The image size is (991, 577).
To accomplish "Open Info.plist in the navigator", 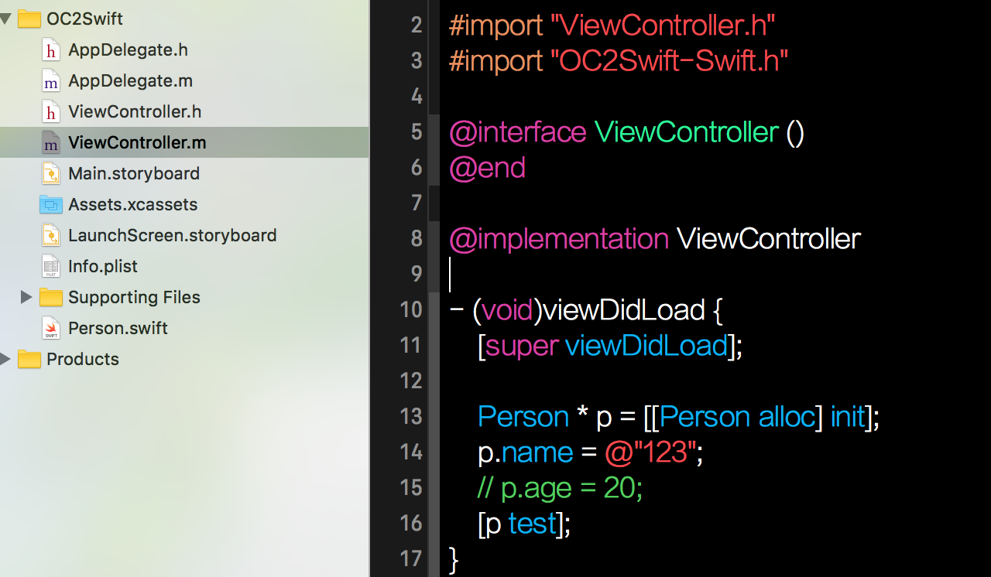I will click(x=103, y=267).
